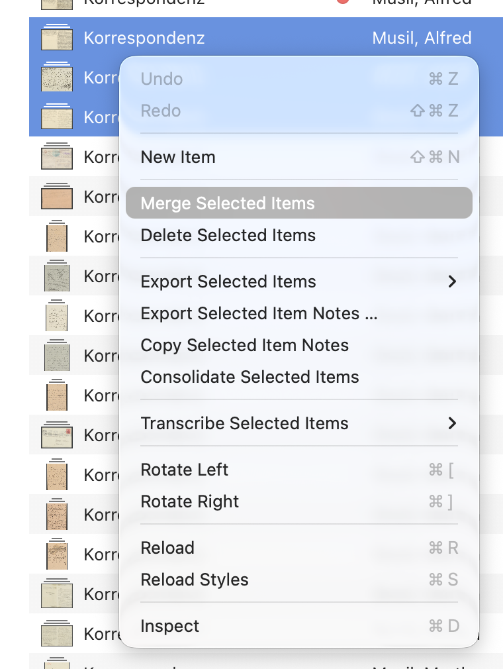Create a New Item from the menu
Viewport: 503px width, 669px height.
[178, 157]
